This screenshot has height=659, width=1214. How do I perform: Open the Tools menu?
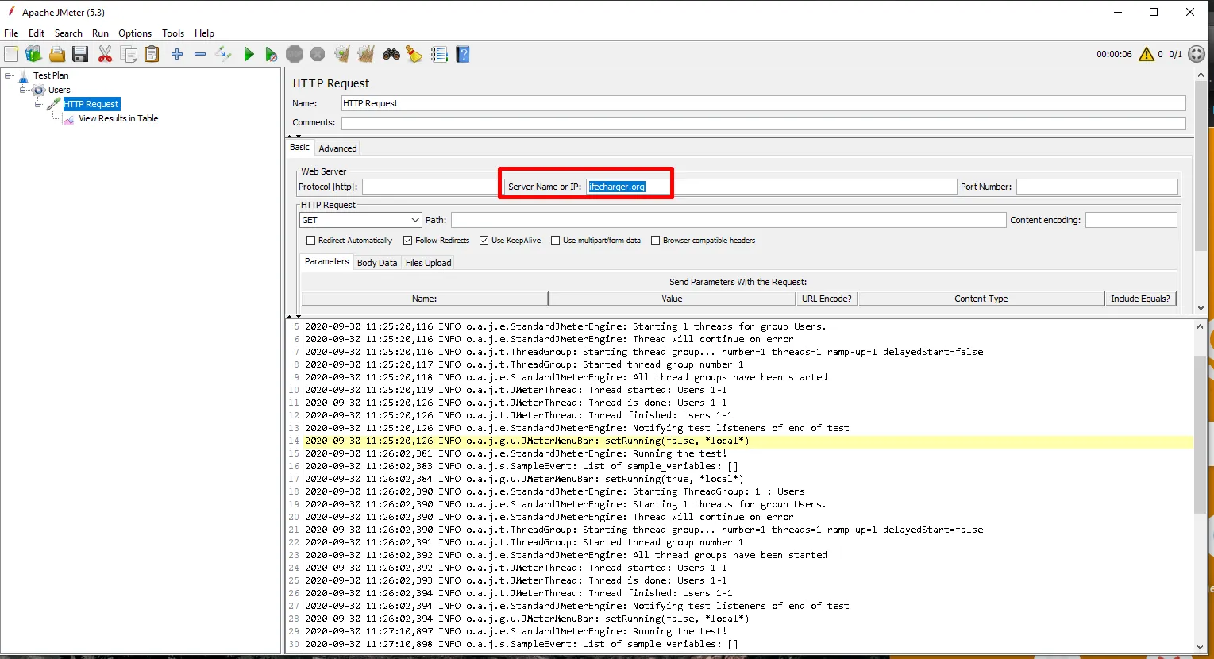pos(173,33)
